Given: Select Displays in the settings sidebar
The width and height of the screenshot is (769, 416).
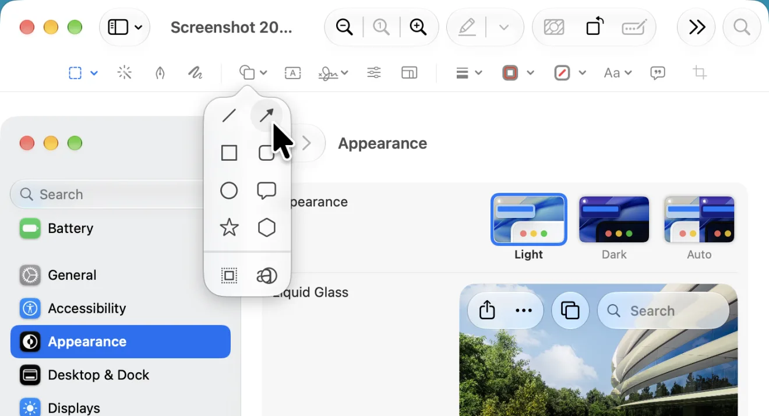Looking at the screenshot, I should point(121,408).
